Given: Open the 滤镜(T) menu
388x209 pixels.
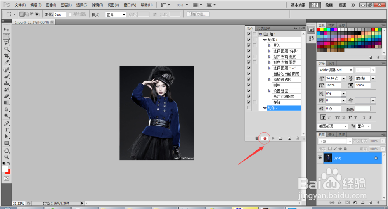Looking at the screenshot, I should pos(97,5).
